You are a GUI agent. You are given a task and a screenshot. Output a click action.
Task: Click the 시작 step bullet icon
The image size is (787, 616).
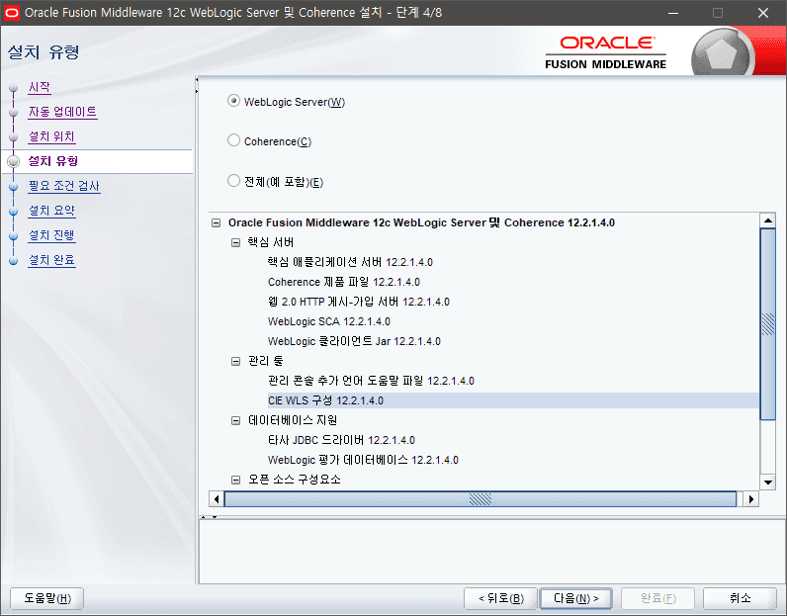pyautogui.click(x=14, y=88)
